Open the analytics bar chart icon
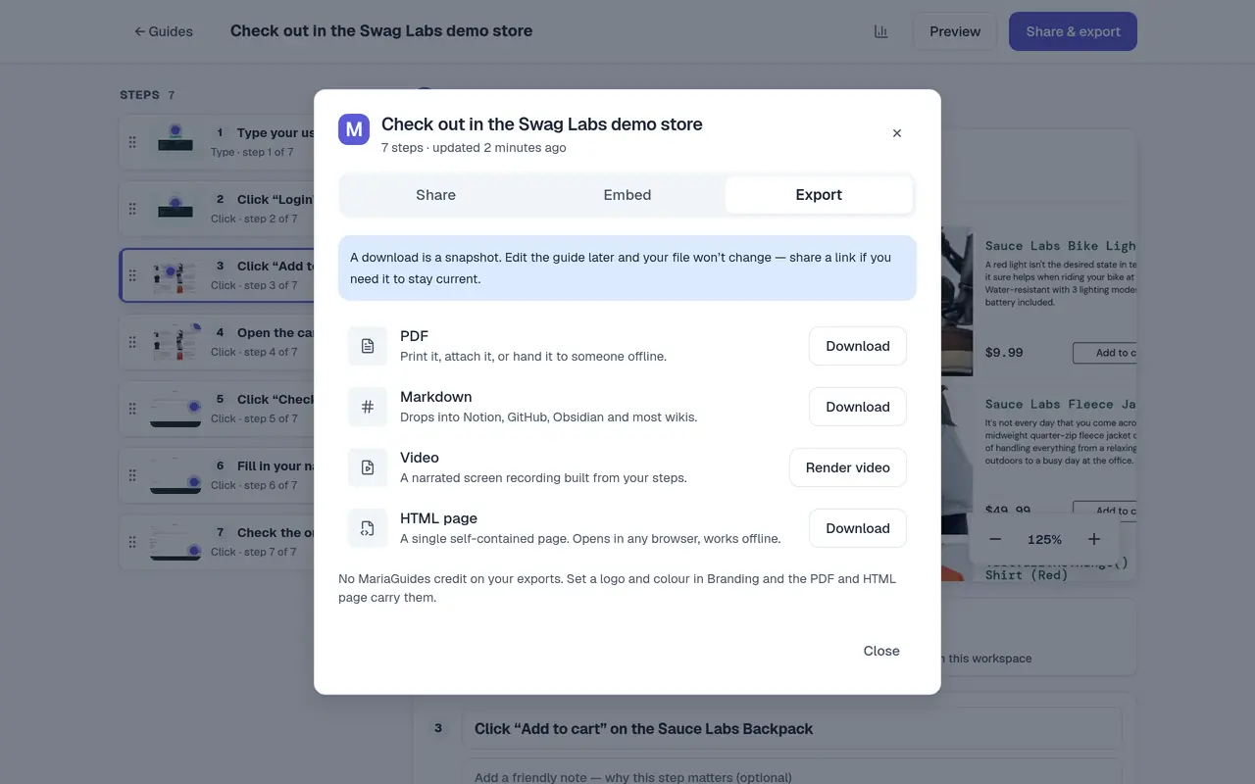The height and width of the screenshot is (784, 1255). point(880,31)
